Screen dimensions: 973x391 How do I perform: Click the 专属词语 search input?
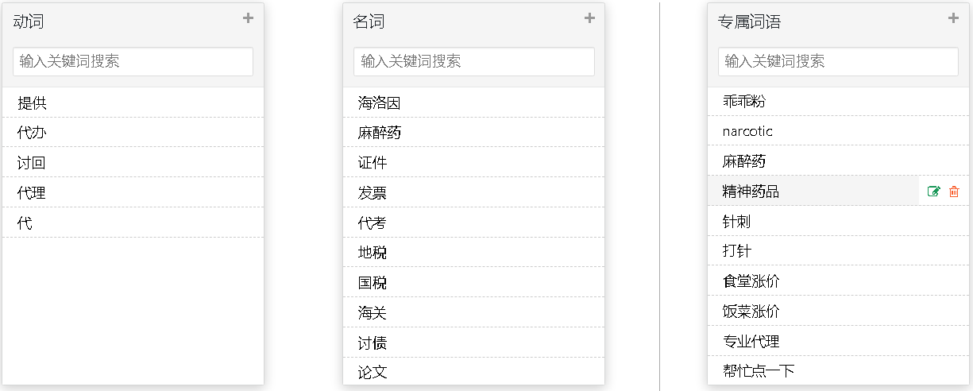[838, 61]
